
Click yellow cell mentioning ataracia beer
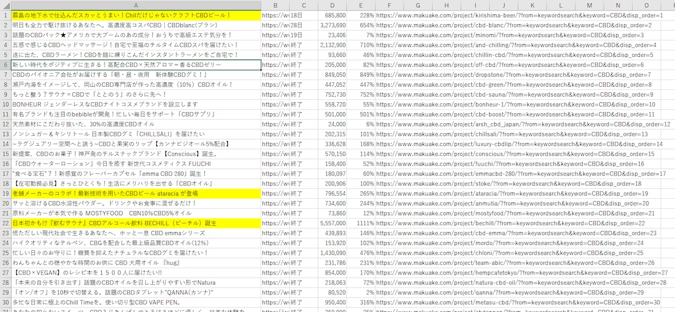click(x=136, y=194)
